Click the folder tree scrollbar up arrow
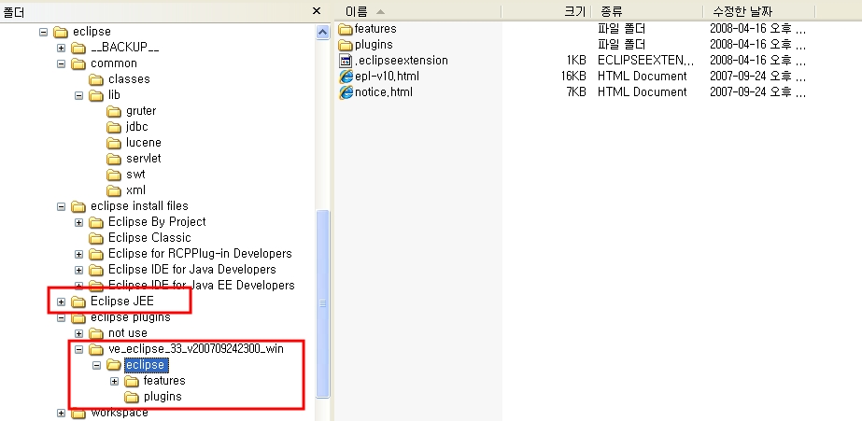The width and height of the screenshot is (862, 421). point(323,32)
